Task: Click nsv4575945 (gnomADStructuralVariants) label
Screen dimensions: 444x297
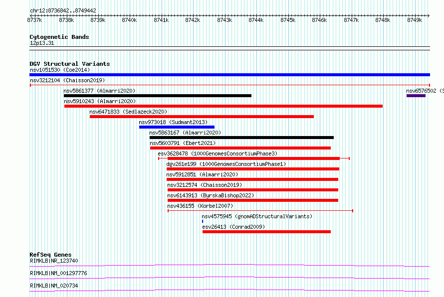Action: tap(257, 216)
